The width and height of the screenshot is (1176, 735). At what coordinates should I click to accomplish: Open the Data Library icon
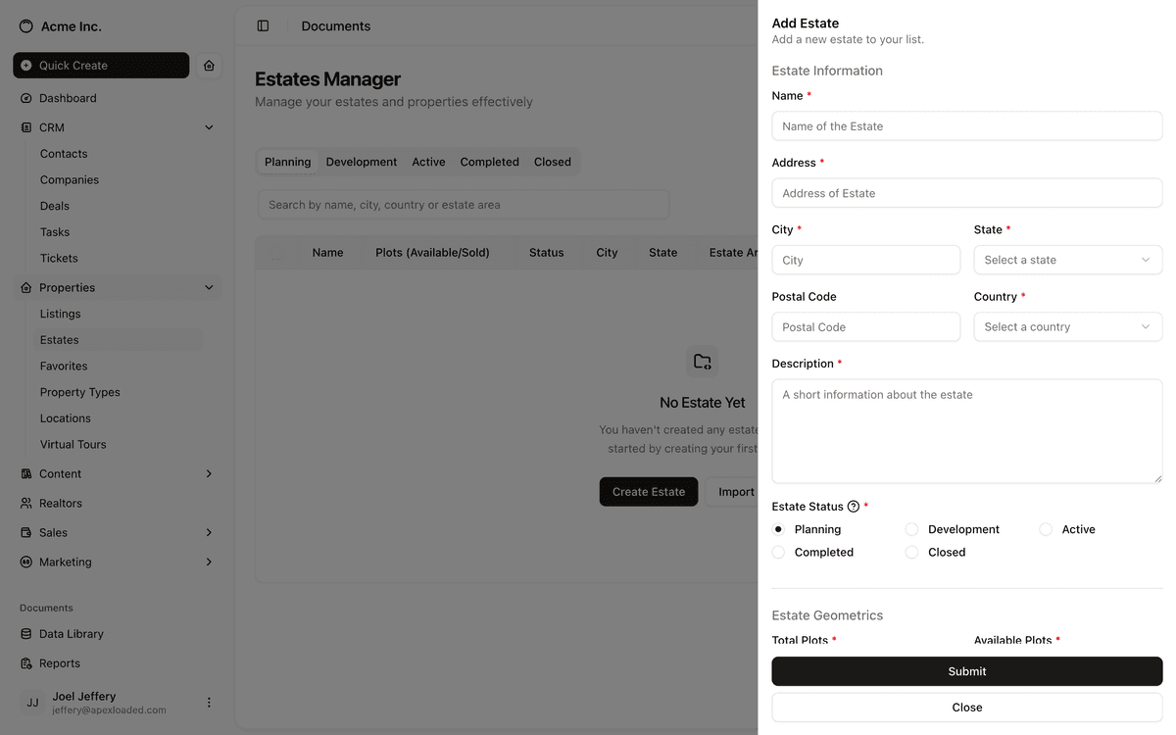[24, 634]
